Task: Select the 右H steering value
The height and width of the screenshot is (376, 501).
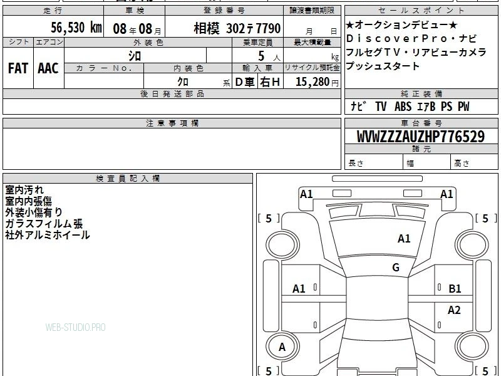Action: pos(270,82)
